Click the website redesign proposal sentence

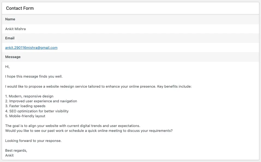click(98, 86)
